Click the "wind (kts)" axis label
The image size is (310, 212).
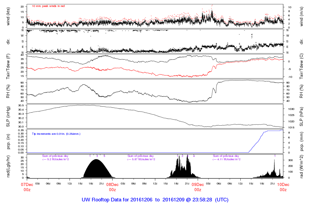point(8,17)
